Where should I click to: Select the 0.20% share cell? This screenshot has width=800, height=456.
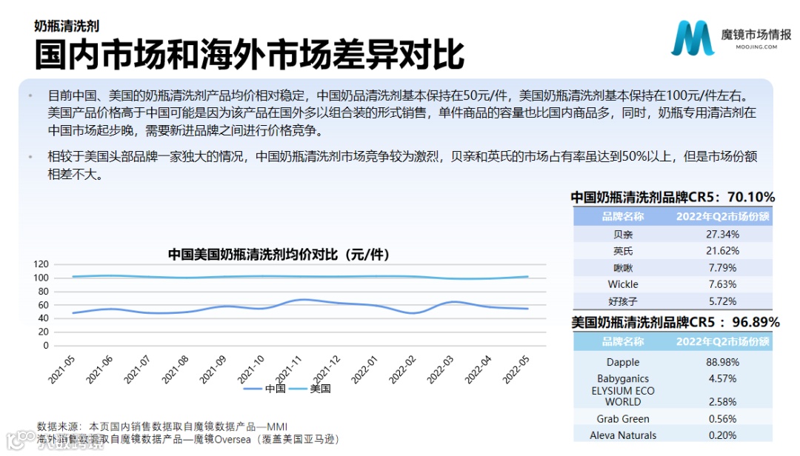click(722, 435)
